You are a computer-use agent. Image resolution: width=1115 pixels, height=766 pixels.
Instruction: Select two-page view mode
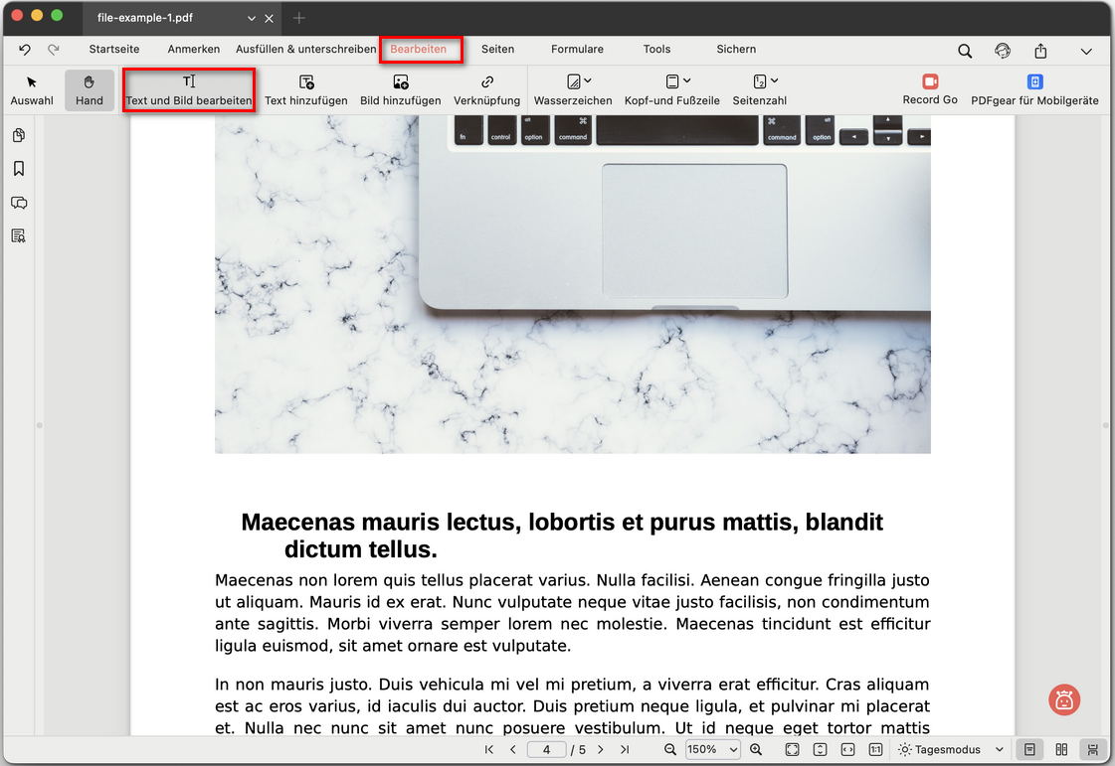click(x=1061, y=750)
